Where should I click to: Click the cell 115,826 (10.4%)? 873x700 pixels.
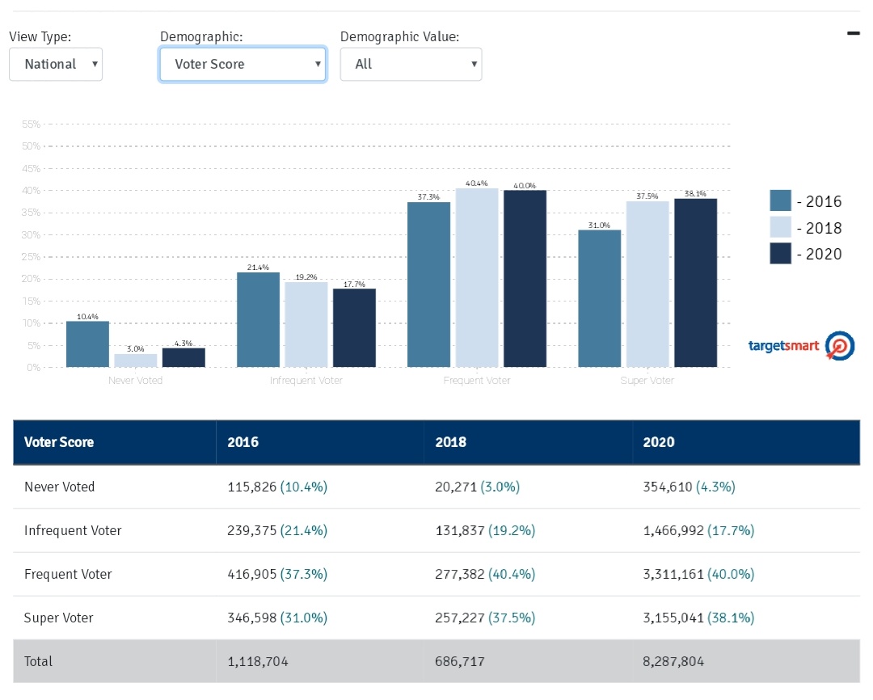(277, 487)
